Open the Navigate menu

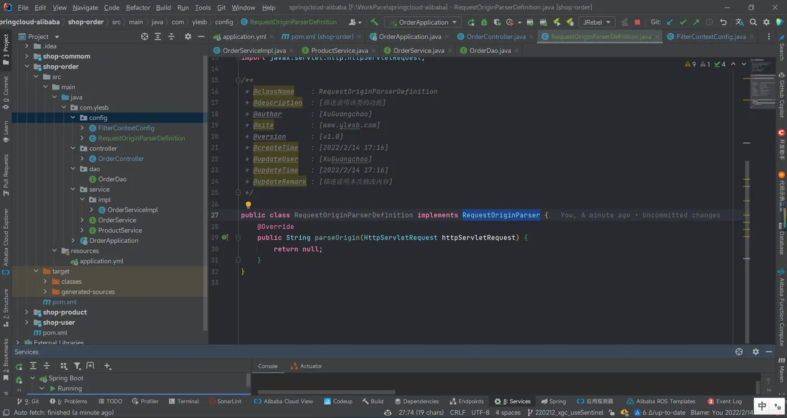85,7
